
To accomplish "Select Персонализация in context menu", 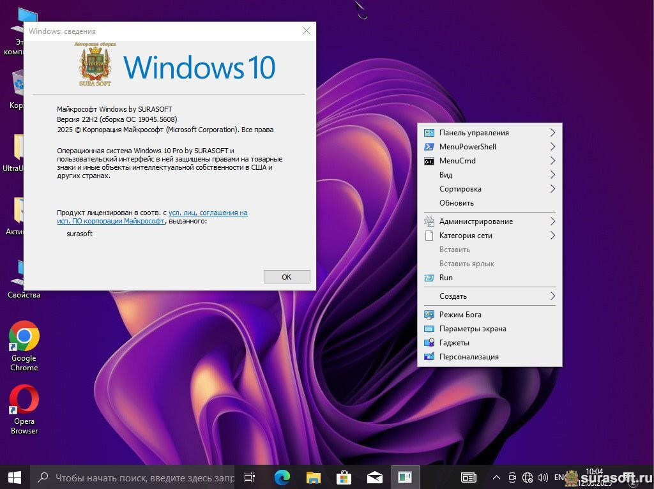I will tap(469, 357).
